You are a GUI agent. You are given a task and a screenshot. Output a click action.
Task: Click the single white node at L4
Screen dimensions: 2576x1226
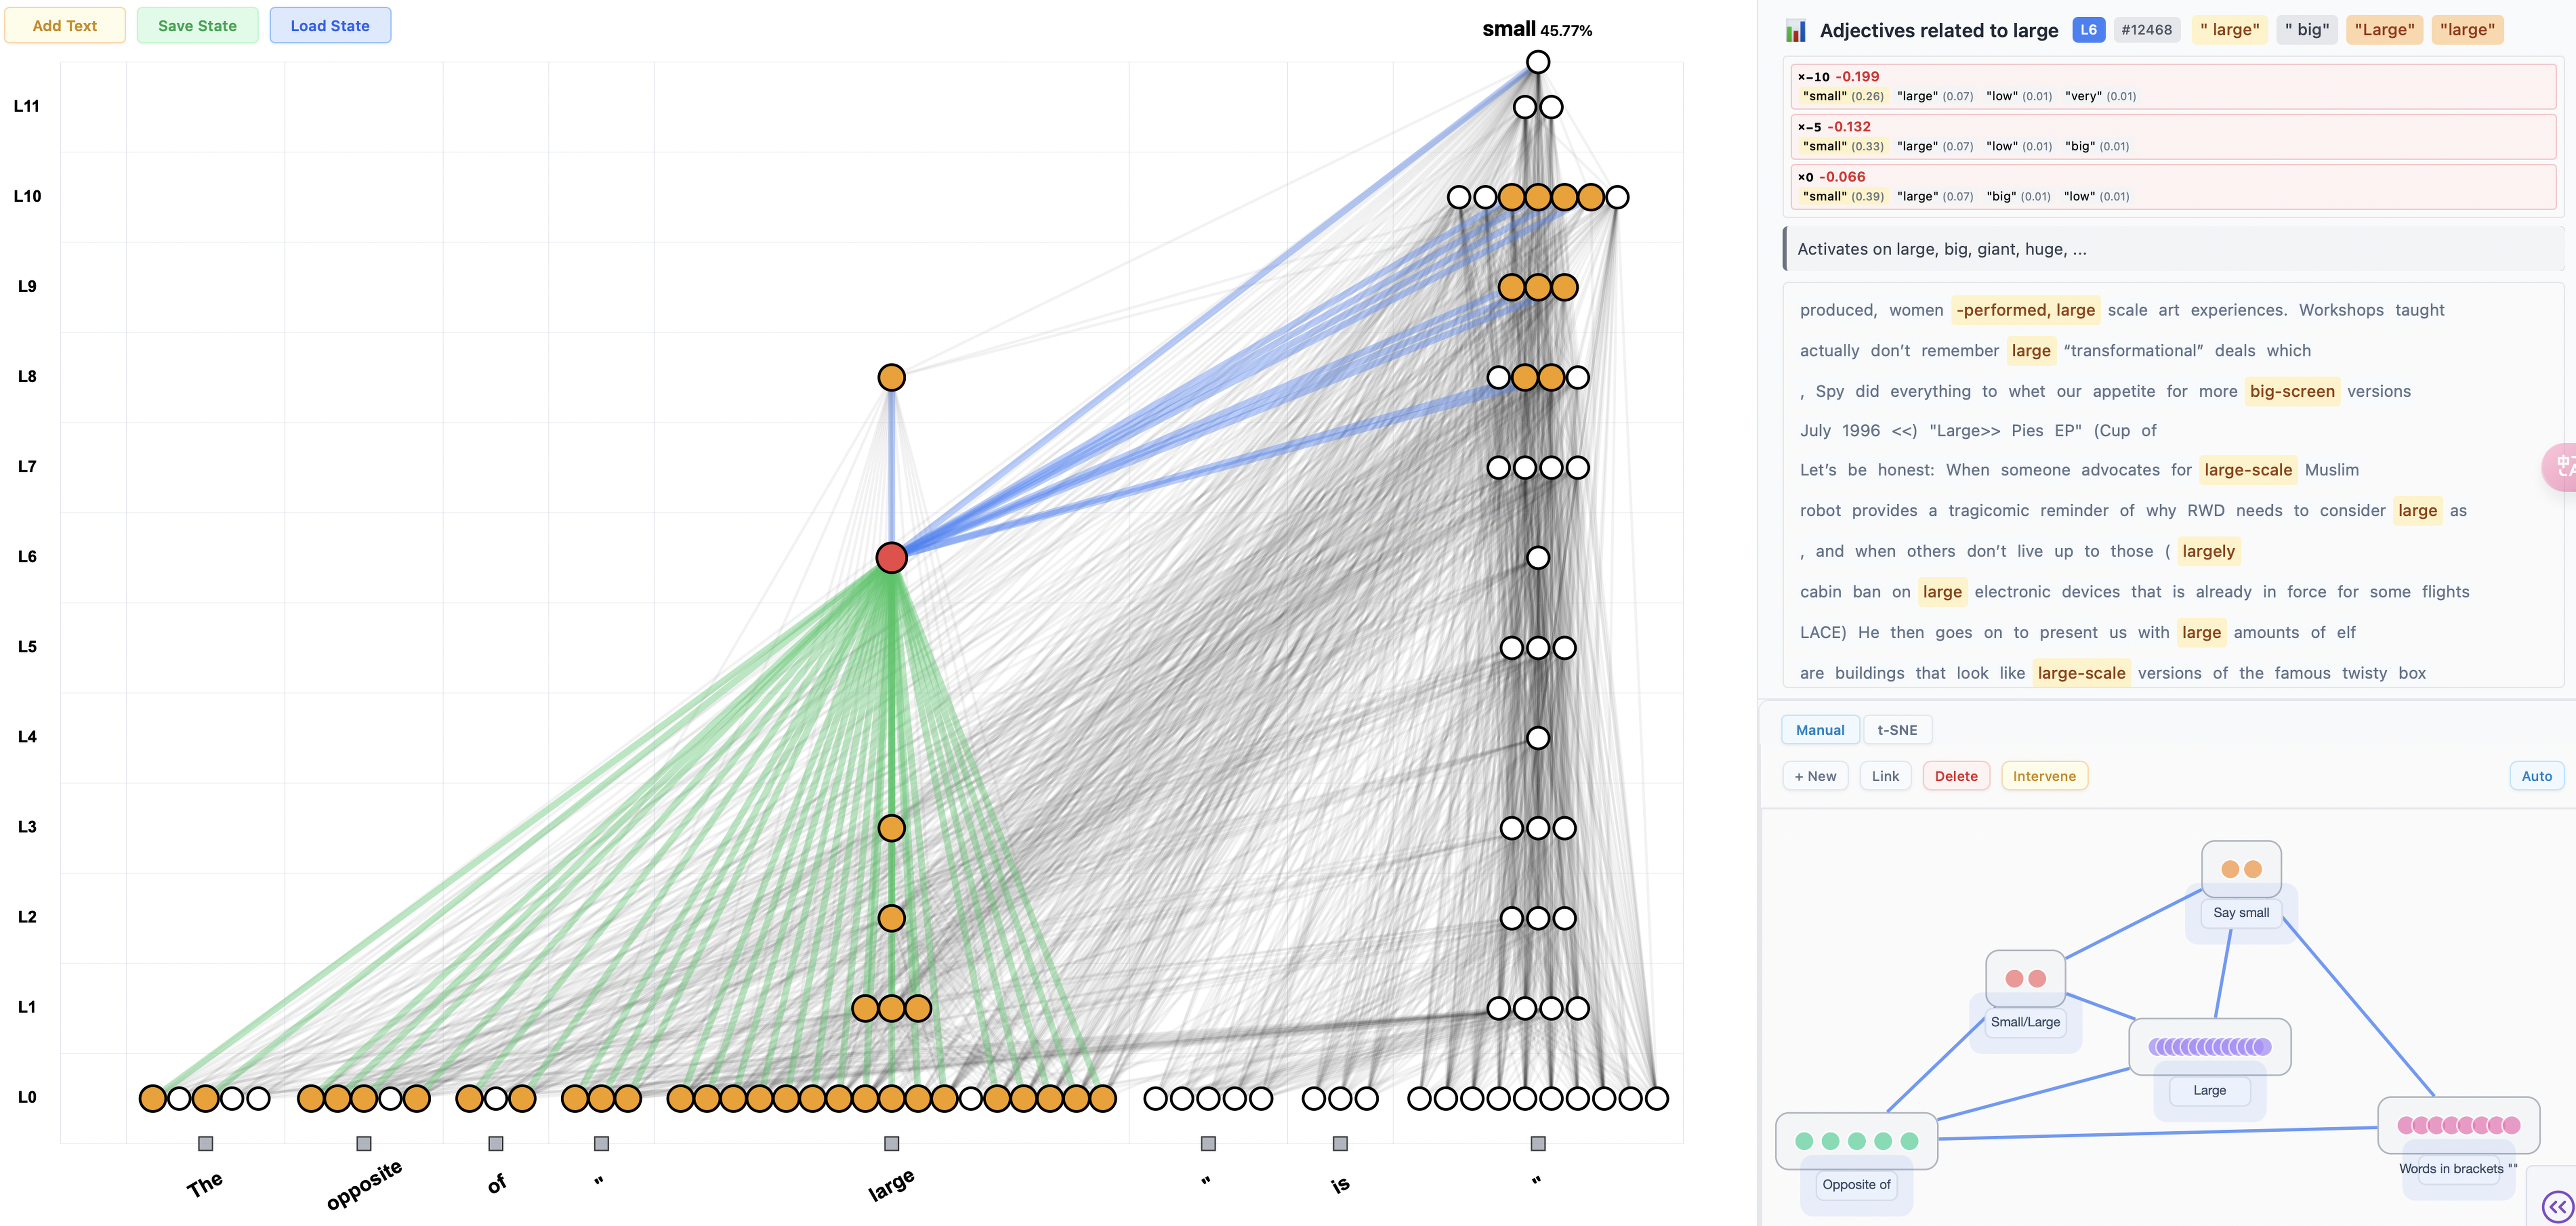point(1538,738)
